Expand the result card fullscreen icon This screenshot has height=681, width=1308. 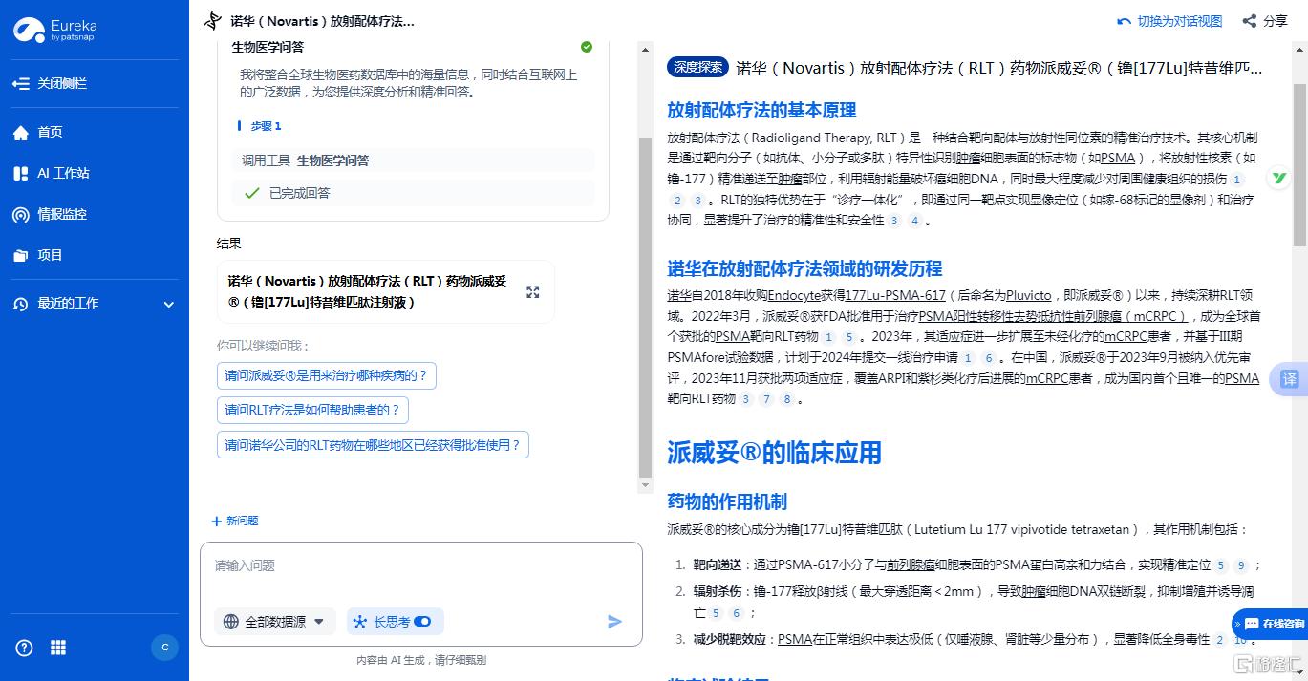[x=532, y=293]
